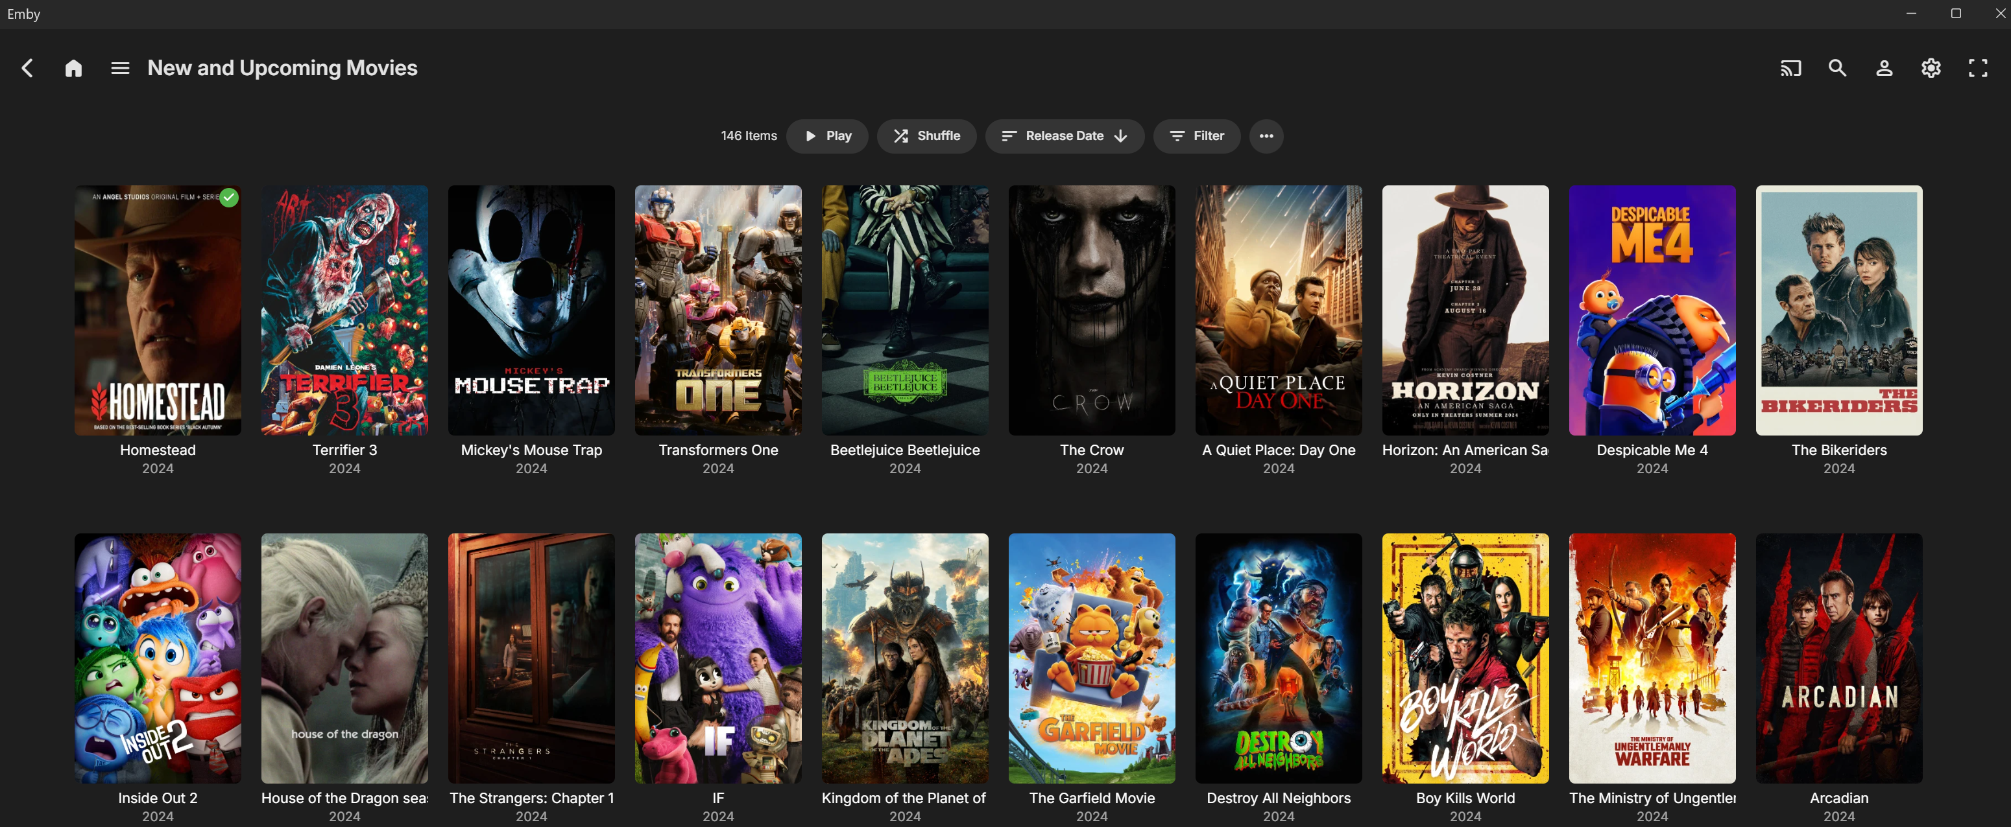The height and width of the screenshot is (827, 2011).
Task: Open the IF movie poster
Action: tap(718, 658)
